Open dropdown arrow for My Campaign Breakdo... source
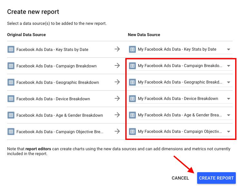240x187 pixels. pyautogui.click(x=228, y=66)
